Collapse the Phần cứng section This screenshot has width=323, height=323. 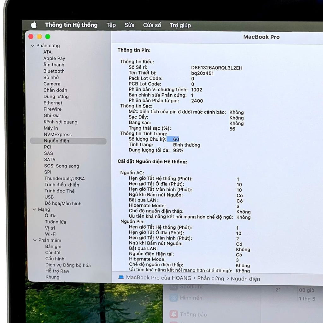[32, 46]
